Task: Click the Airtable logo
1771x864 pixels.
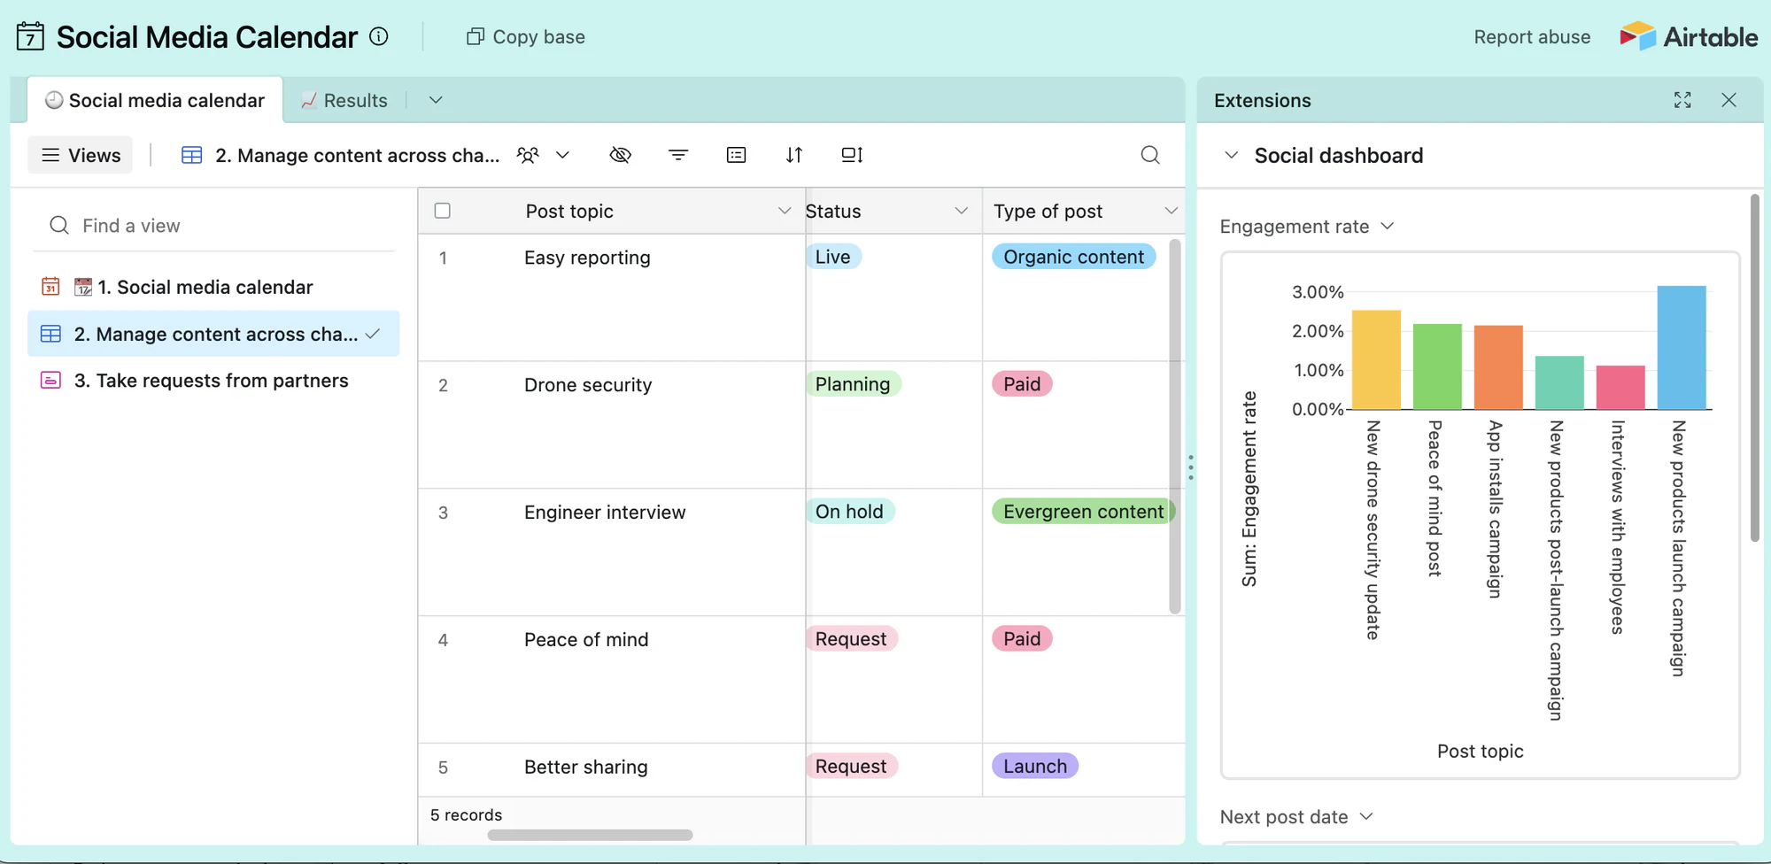Action: point(1689,36)
